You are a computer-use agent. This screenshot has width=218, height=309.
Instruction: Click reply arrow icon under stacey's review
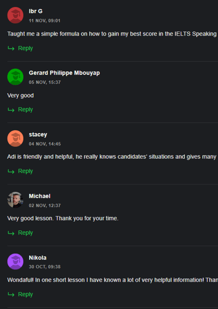[x=11, y=172]
